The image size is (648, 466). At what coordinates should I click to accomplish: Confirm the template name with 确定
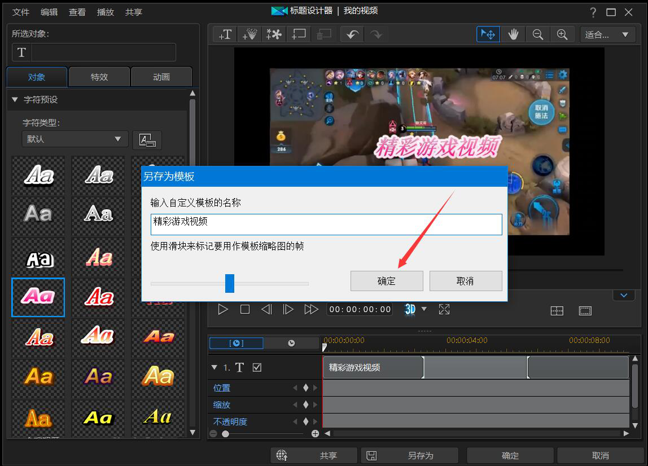(x=387, y=280)
